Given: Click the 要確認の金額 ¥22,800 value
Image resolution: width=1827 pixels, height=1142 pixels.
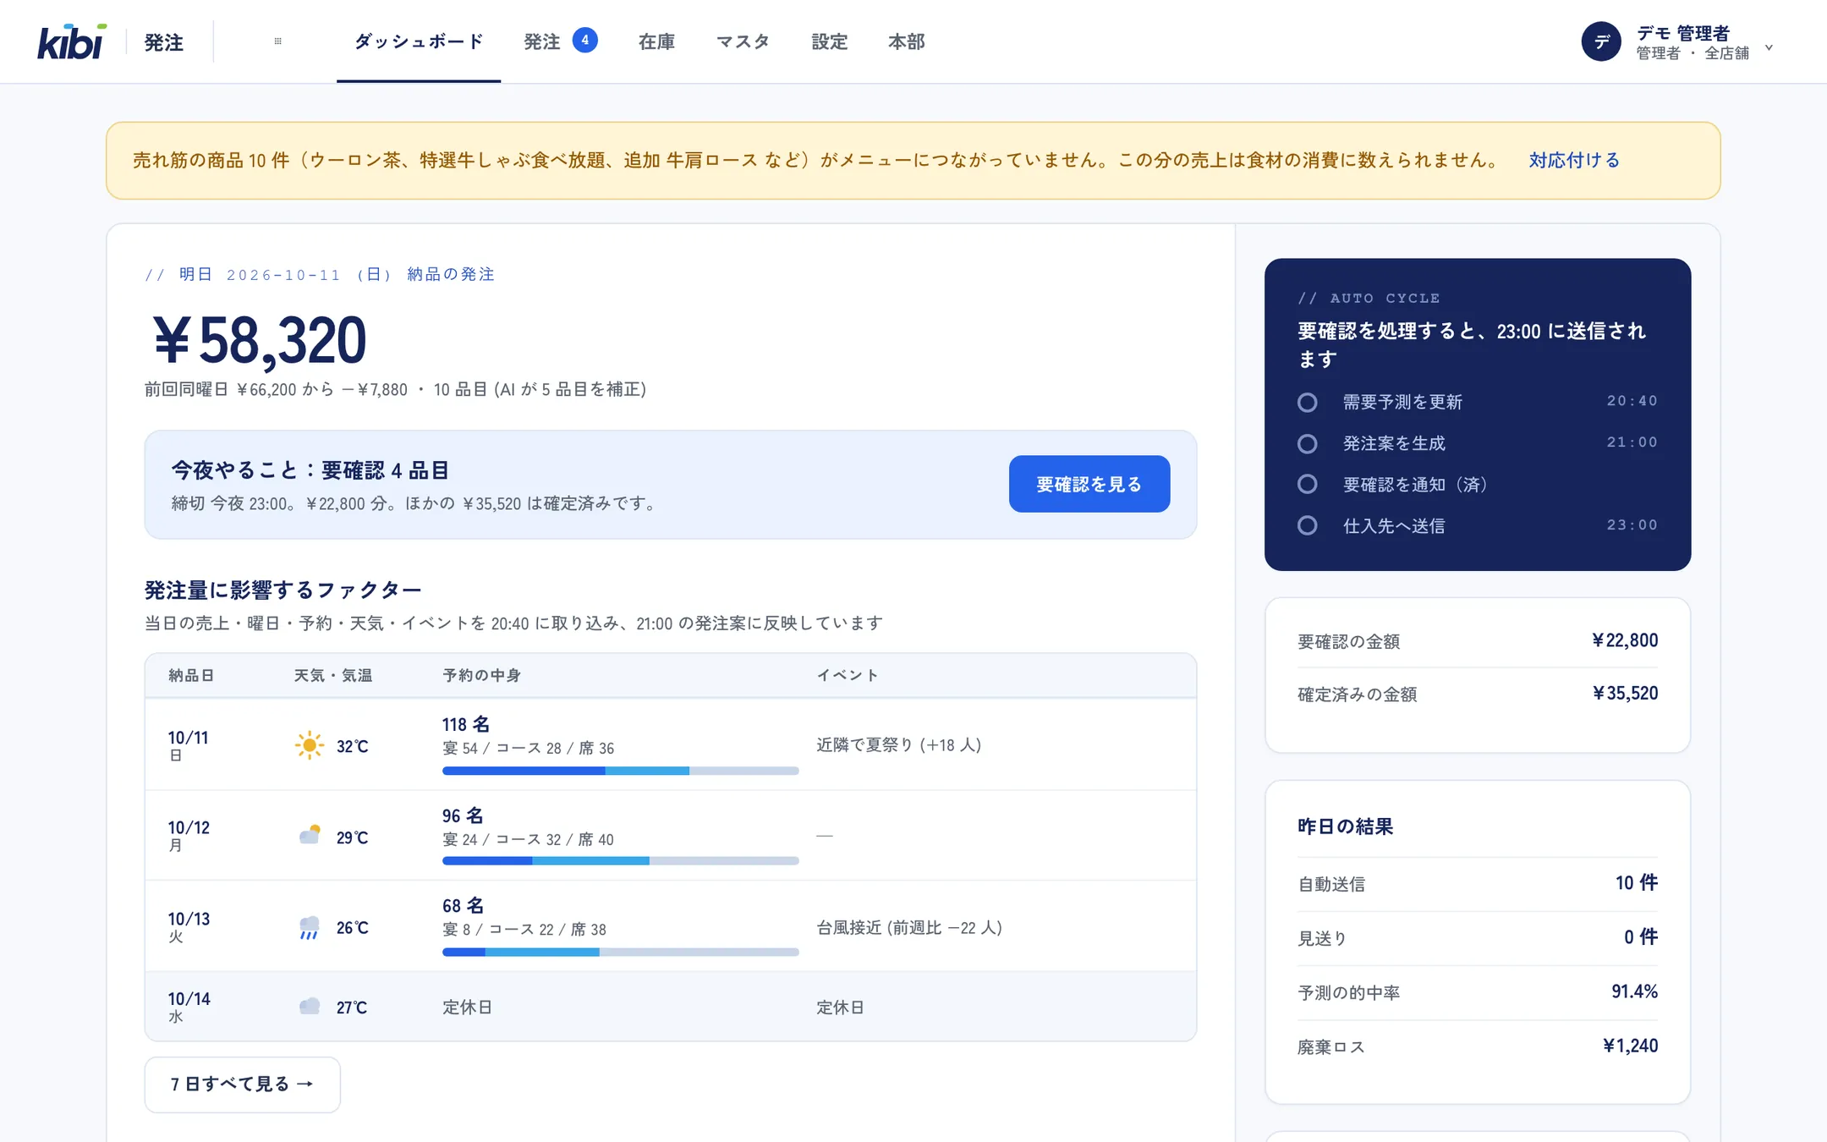Looking at the screenshot, I should coord(1624,640).
